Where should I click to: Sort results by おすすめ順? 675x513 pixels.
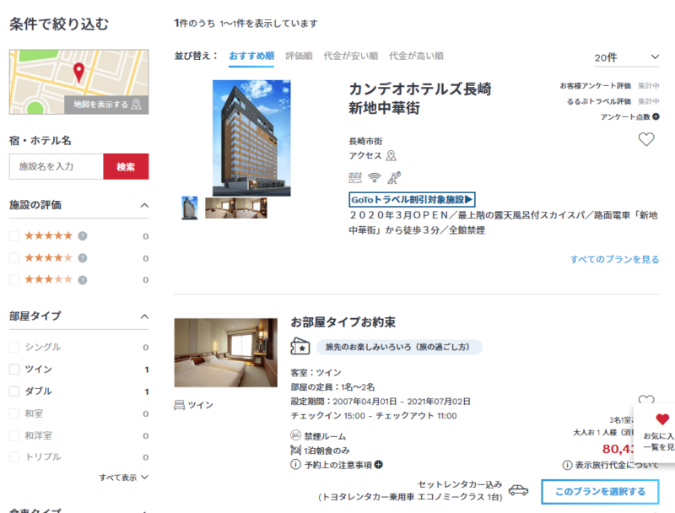[x=251, y=56]
